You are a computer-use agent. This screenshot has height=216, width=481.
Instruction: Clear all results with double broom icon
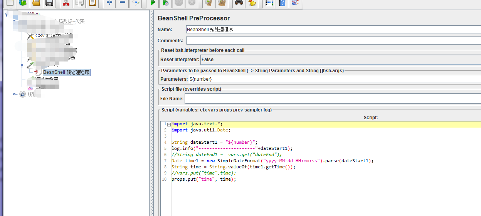coord(222,3)
